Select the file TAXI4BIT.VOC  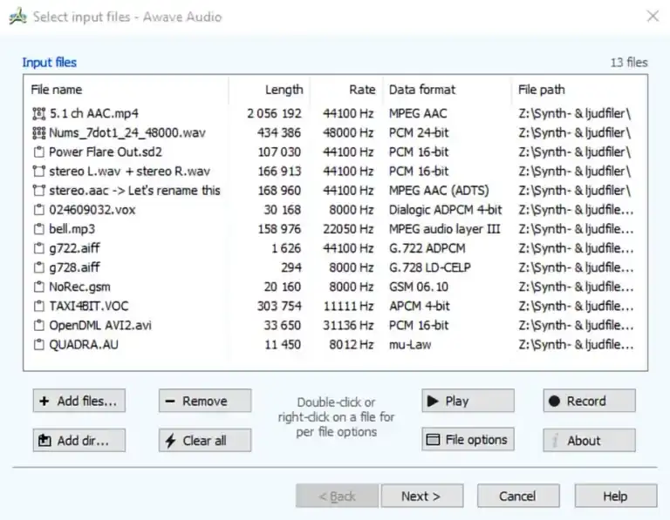88,306
